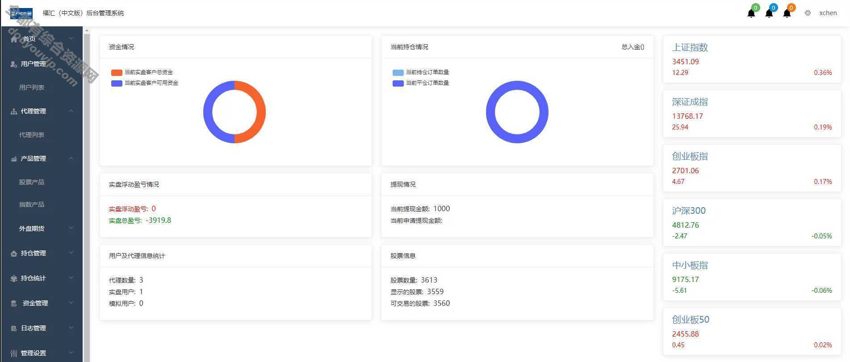Toggle legend 当前实盘客户总资金
The height and width of the screenshot is (362, 850).
coord(142,72)
